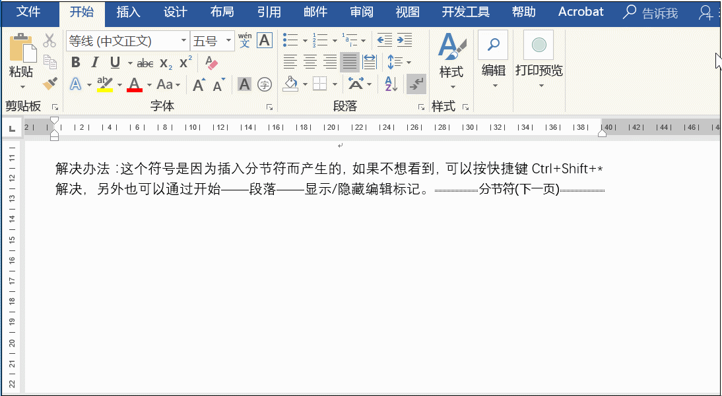Open the 视图 tab

[x=407, y=13]
